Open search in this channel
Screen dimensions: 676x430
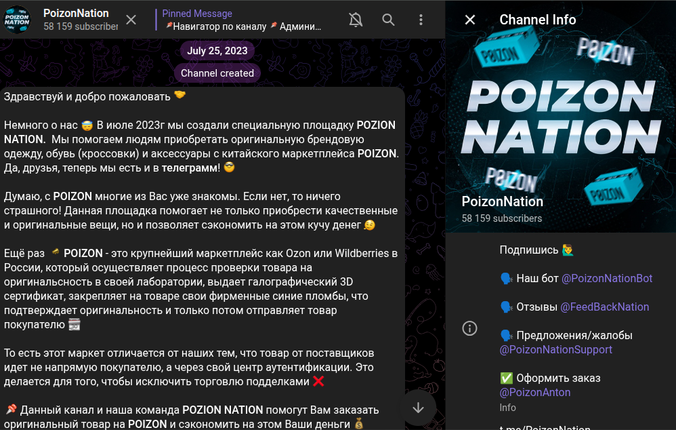click(x=388, y=20)
